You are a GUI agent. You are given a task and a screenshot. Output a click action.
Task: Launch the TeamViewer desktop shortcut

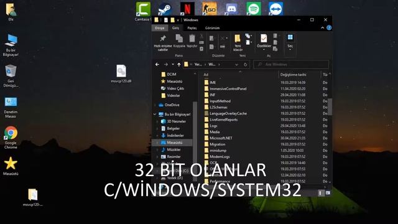pos(275,9)
